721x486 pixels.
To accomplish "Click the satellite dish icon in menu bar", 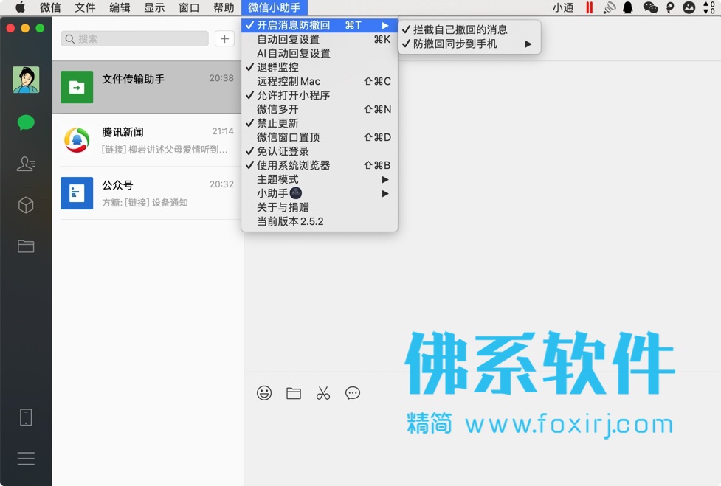I will click(610, 7).
